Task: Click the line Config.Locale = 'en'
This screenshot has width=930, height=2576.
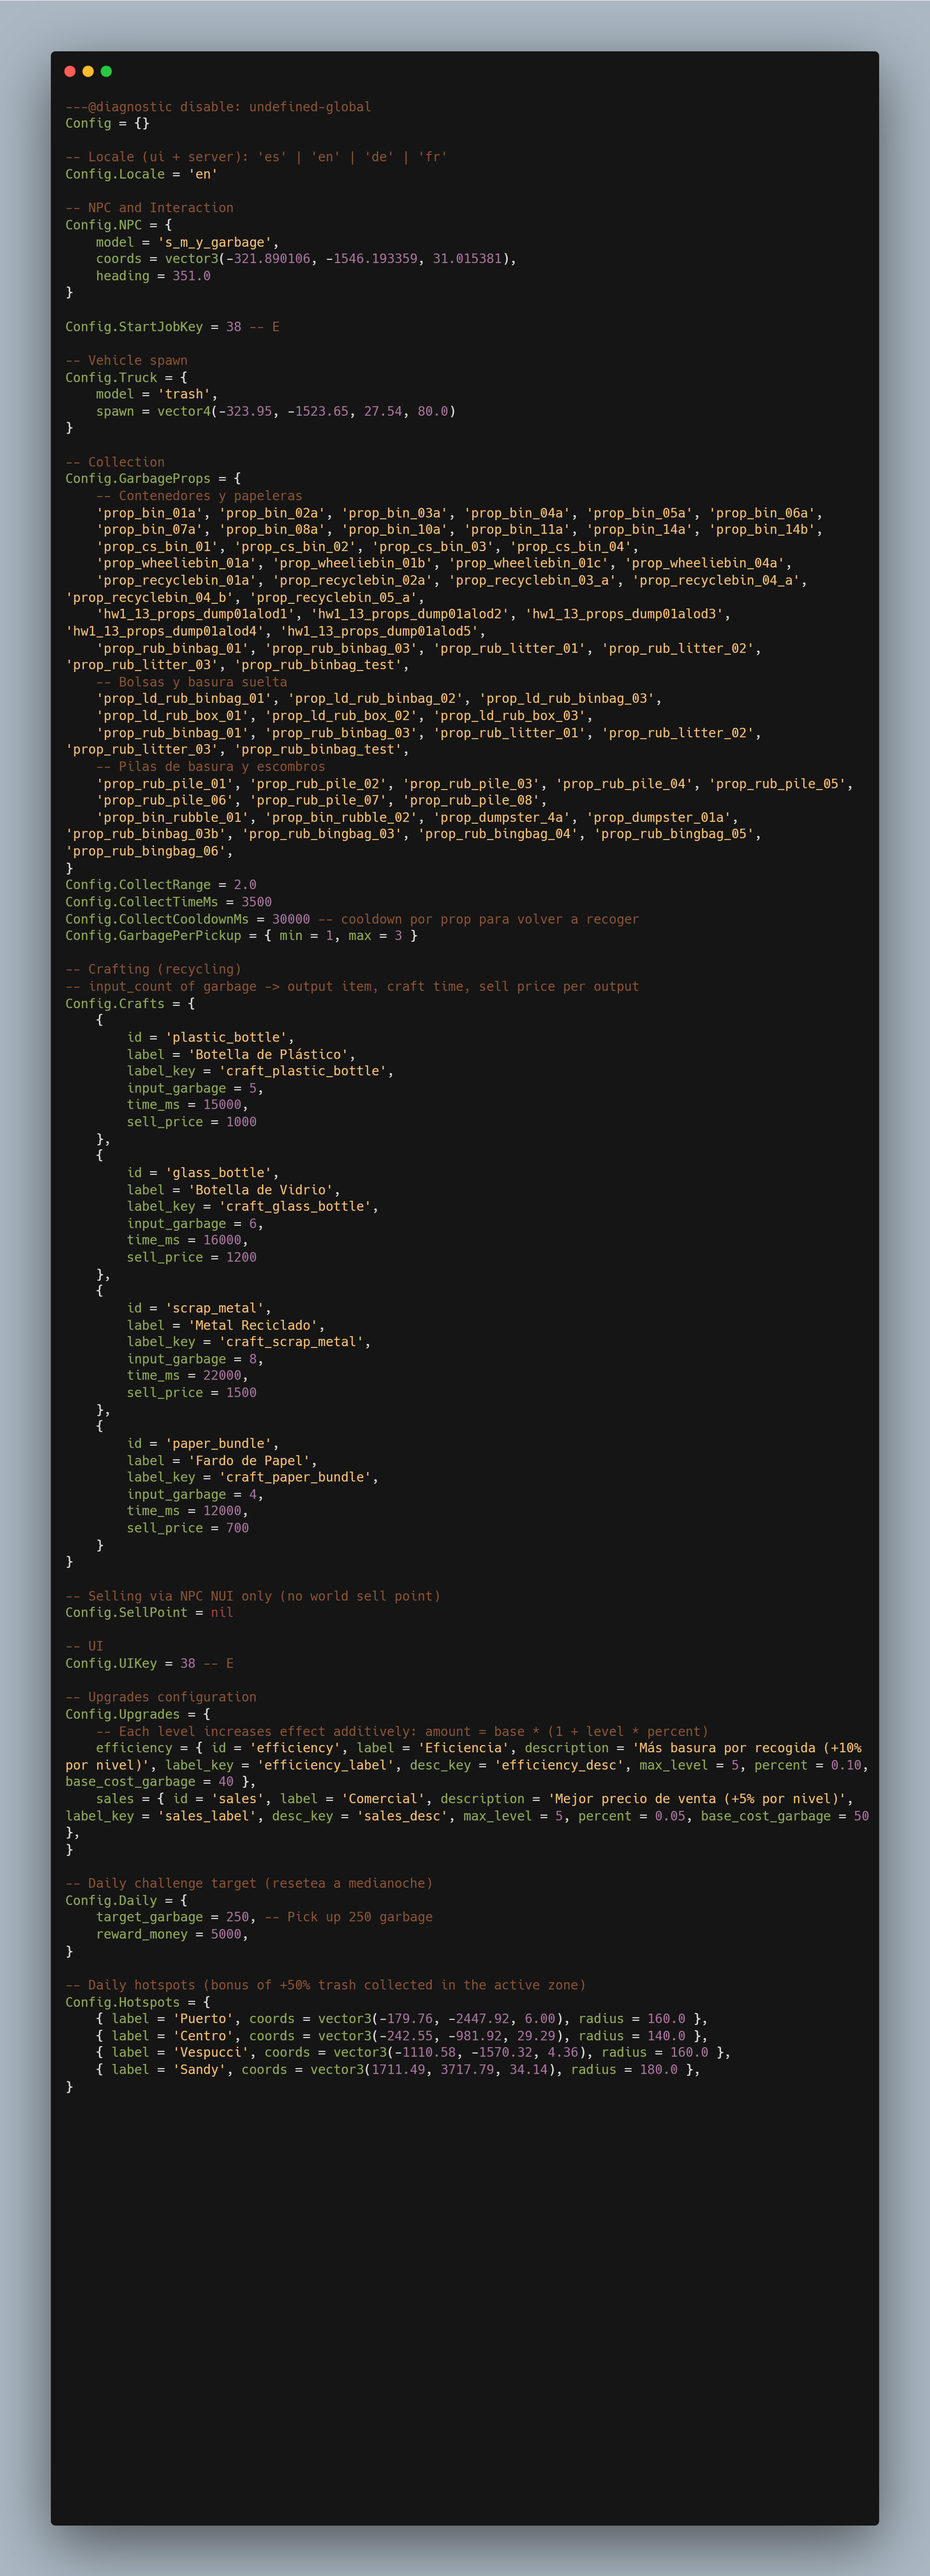Action: (141, 174)
